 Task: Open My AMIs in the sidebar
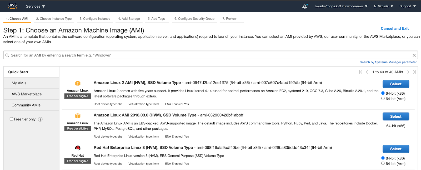(x=32, y=83)
